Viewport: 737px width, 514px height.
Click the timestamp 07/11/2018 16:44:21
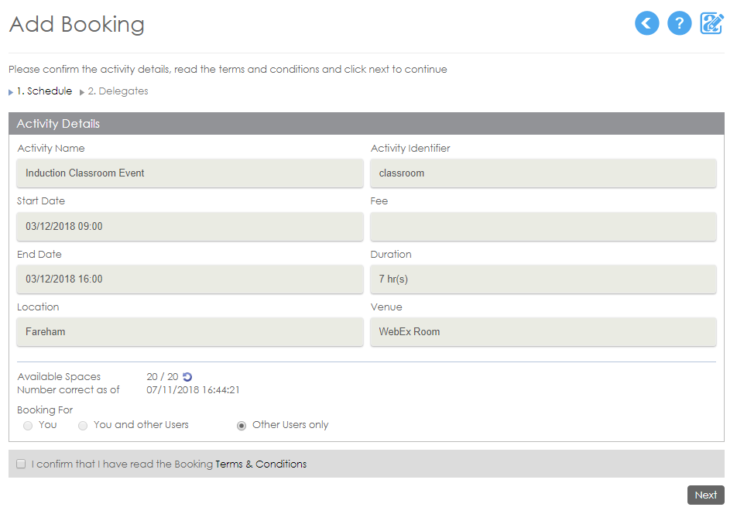[193, 390]
